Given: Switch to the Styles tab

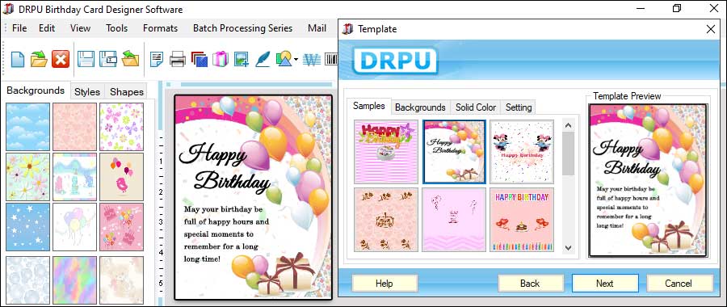Looking at the screenshot, I should tap(87, 92).
